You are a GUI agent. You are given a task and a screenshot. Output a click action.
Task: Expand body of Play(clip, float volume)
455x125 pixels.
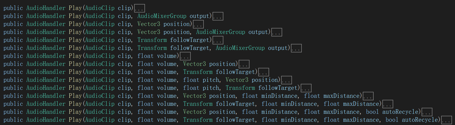185,56
